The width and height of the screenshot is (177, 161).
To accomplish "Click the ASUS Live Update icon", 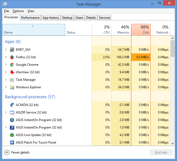I will [12, 135].
